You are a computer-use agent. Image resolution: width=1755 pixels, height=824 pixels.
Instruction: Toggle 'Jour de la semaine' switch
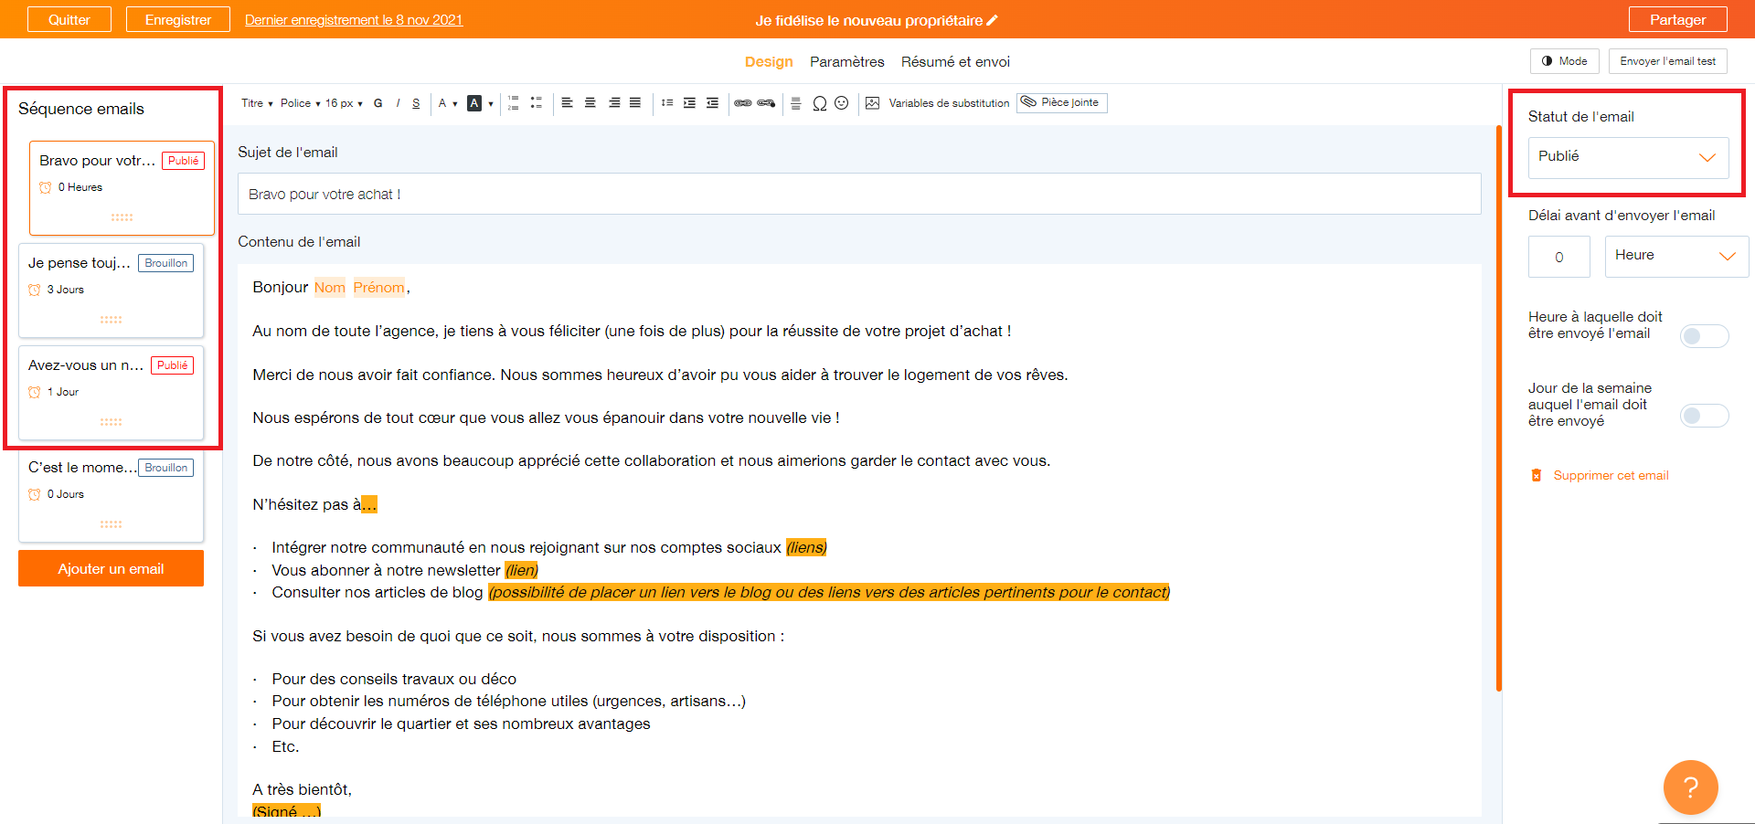point(1705,416)
